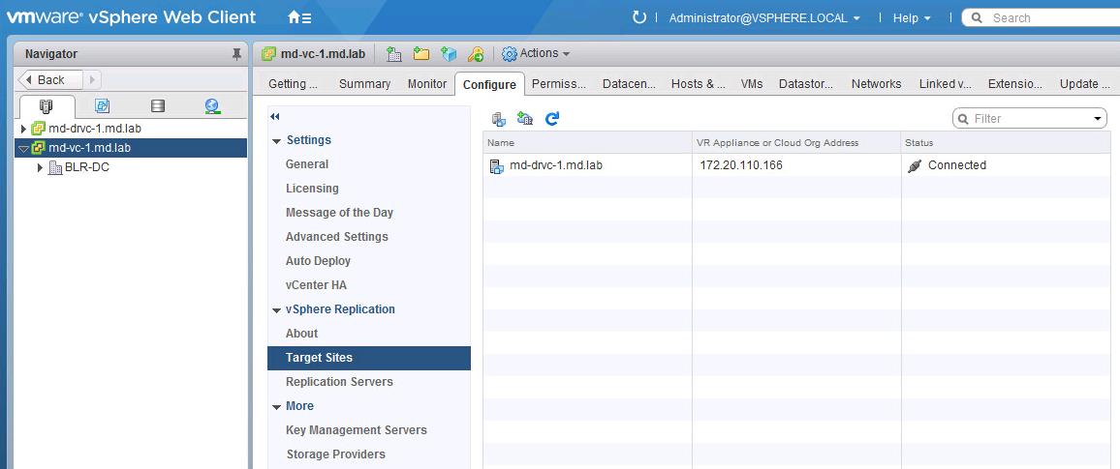Select the Networking navigator tab
The height and width of the screenshot is (469, 1120).
212,106
